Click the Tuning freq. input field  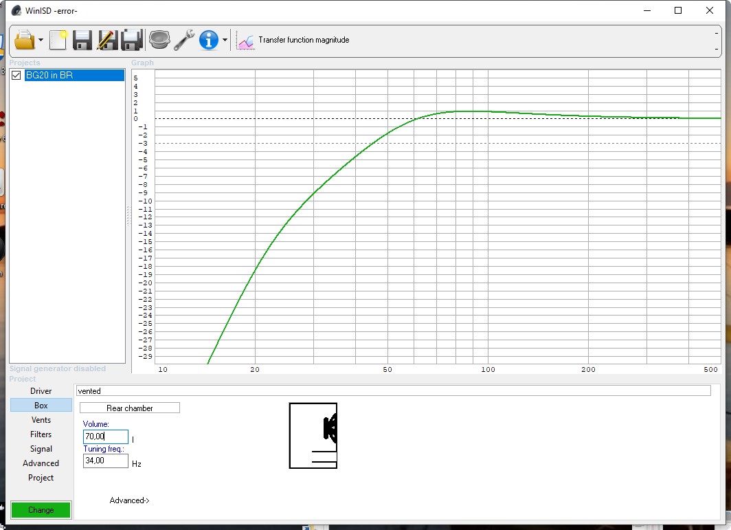[105, 461]
